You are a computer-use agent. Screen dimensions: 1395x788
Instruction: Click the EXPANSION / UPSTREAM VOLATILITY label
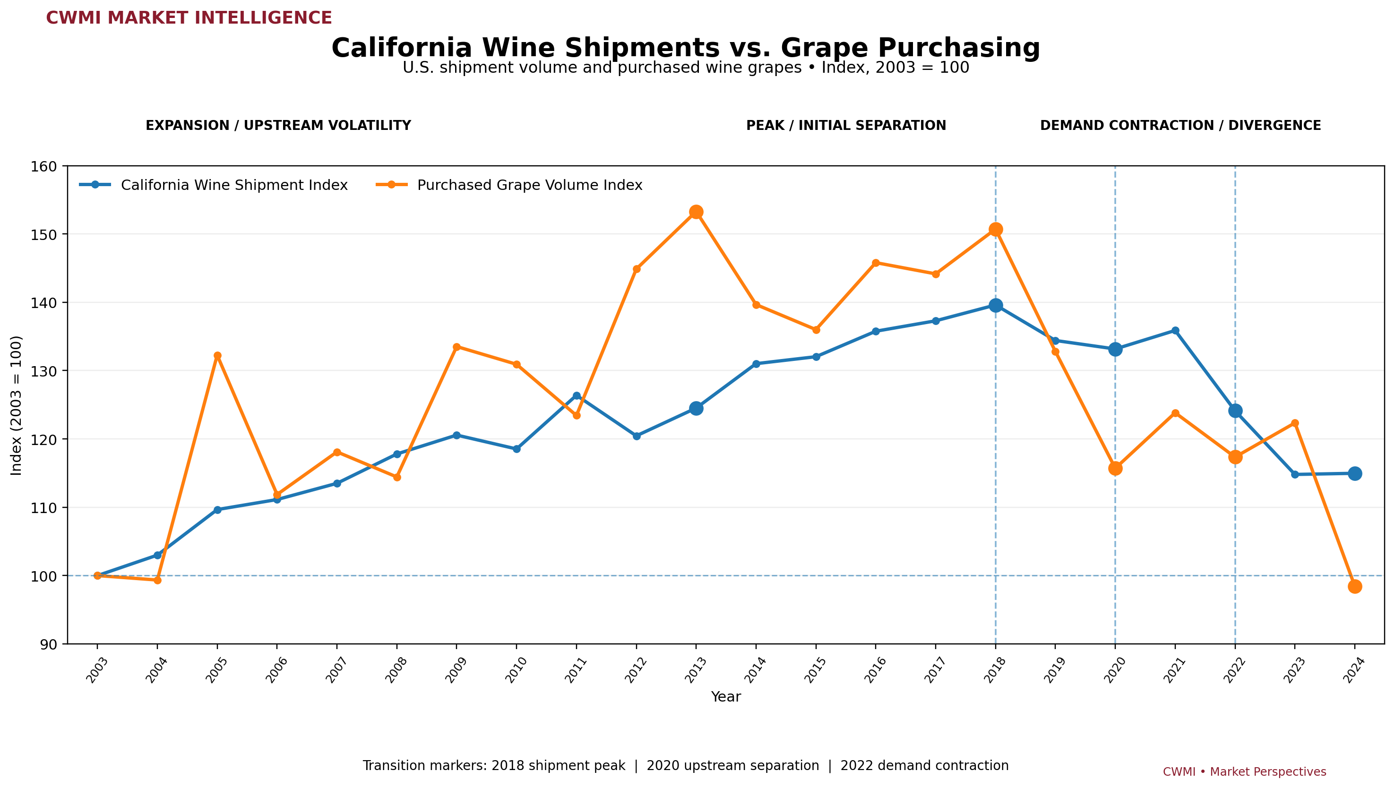tap(278, 126)
